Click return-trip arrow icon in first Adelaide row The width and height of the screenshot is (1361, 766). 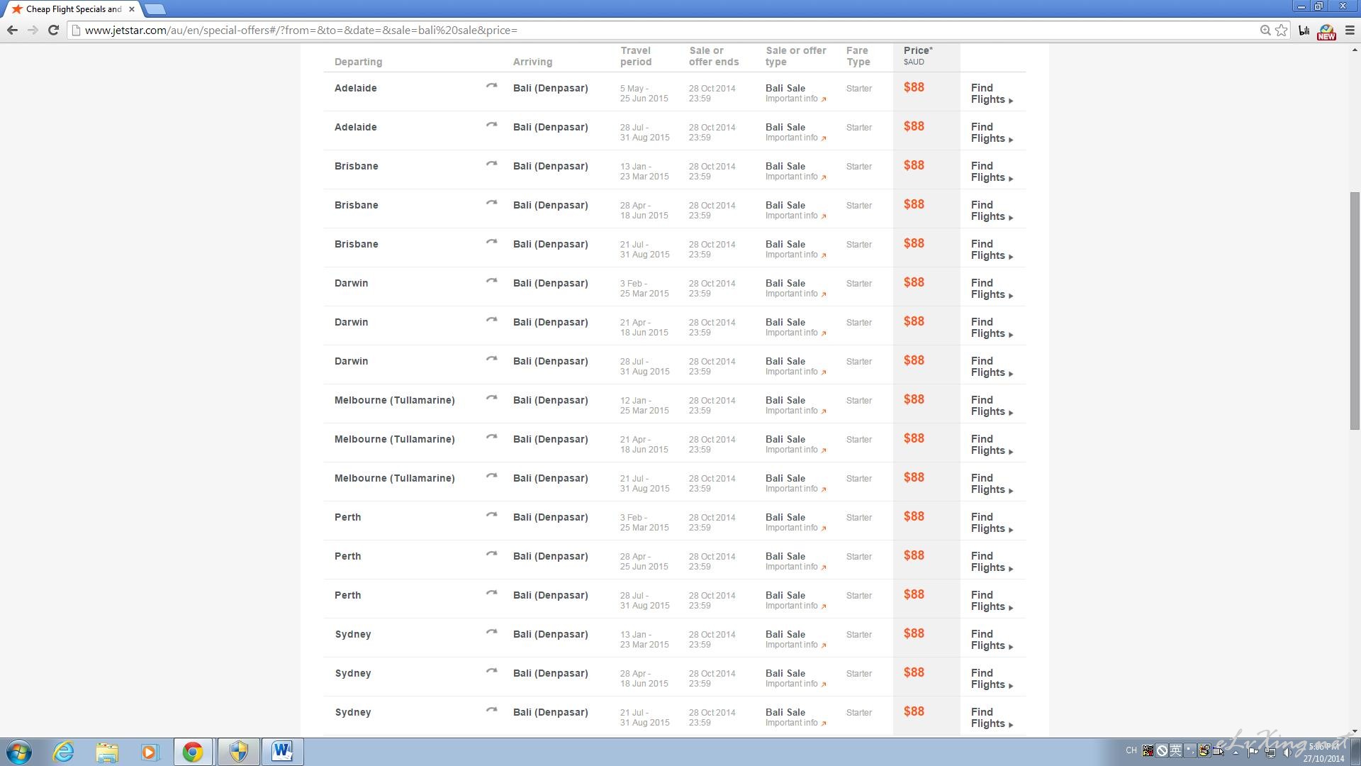pos(491,86)
